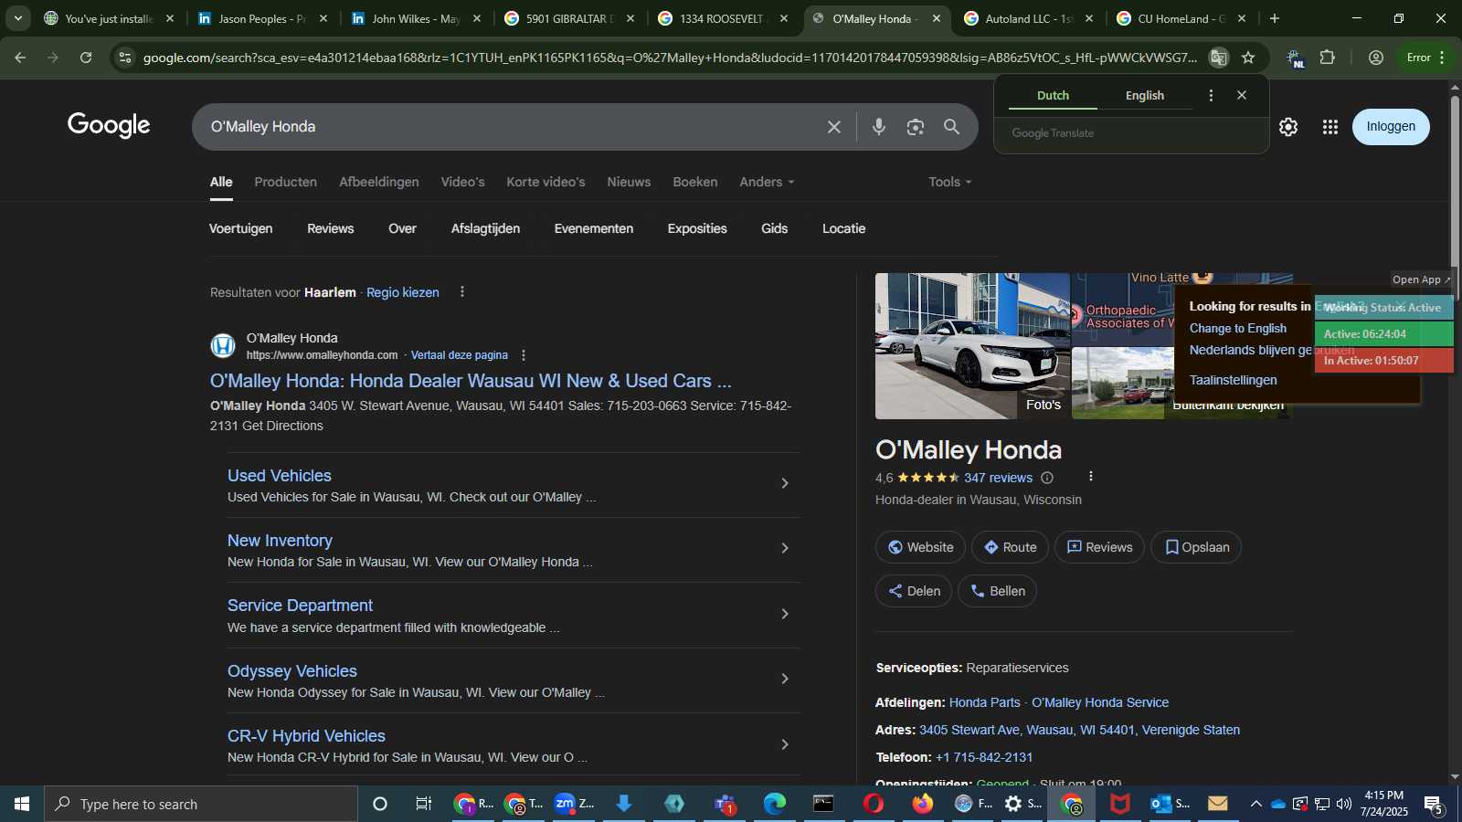Open Microsoft Edge from taskbar
This screenshot has height=822, width=1462.
pos(775,804)
